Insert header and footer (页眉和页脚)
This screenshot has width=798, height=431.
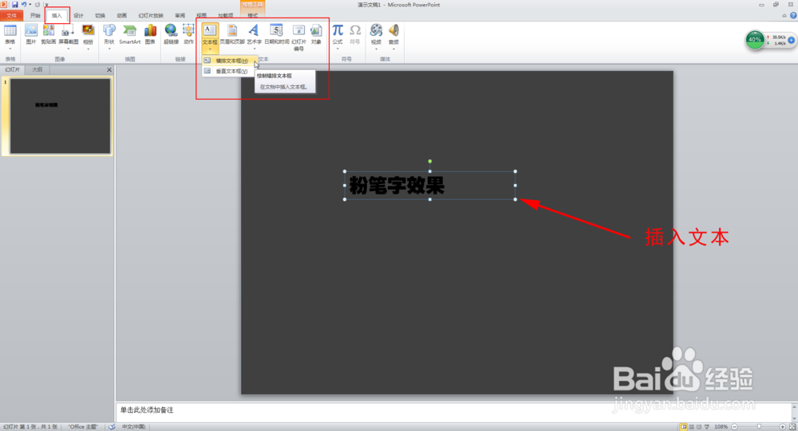(x=232, y=34)
